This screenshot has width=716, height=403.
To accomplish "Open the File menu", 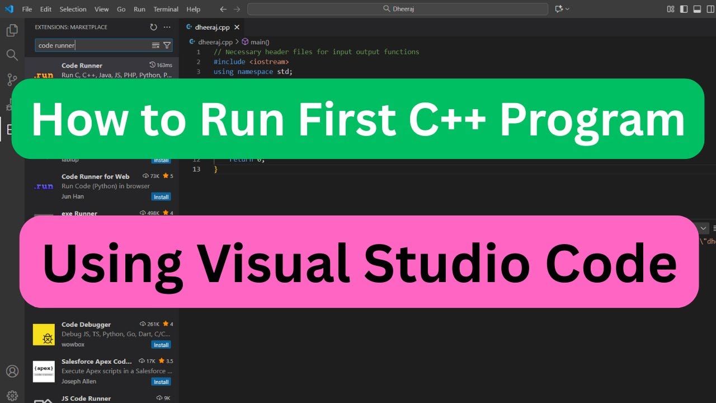I will click(27, 9).
